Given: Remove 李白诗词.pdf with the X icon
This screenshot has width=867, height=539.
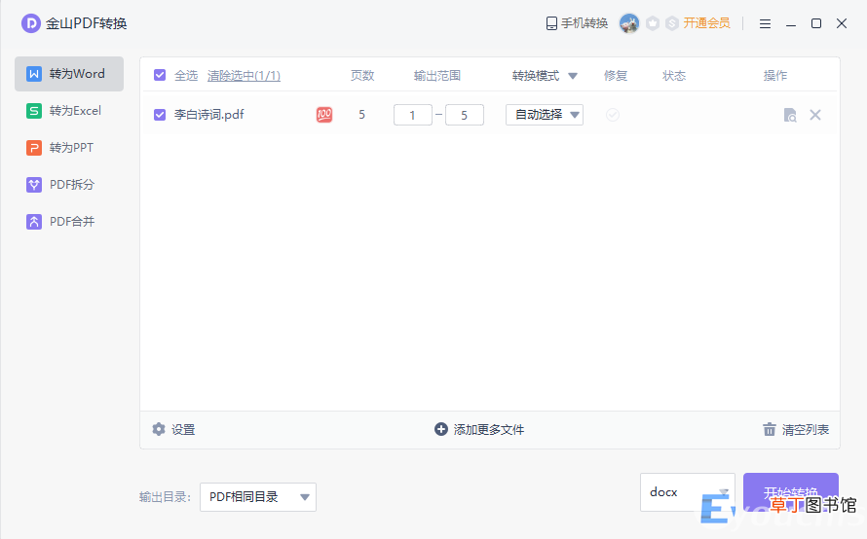Looking at the screenshot, I should (x=815, y=115).
